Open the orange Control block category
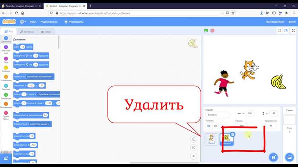 (x=6, y=78)
